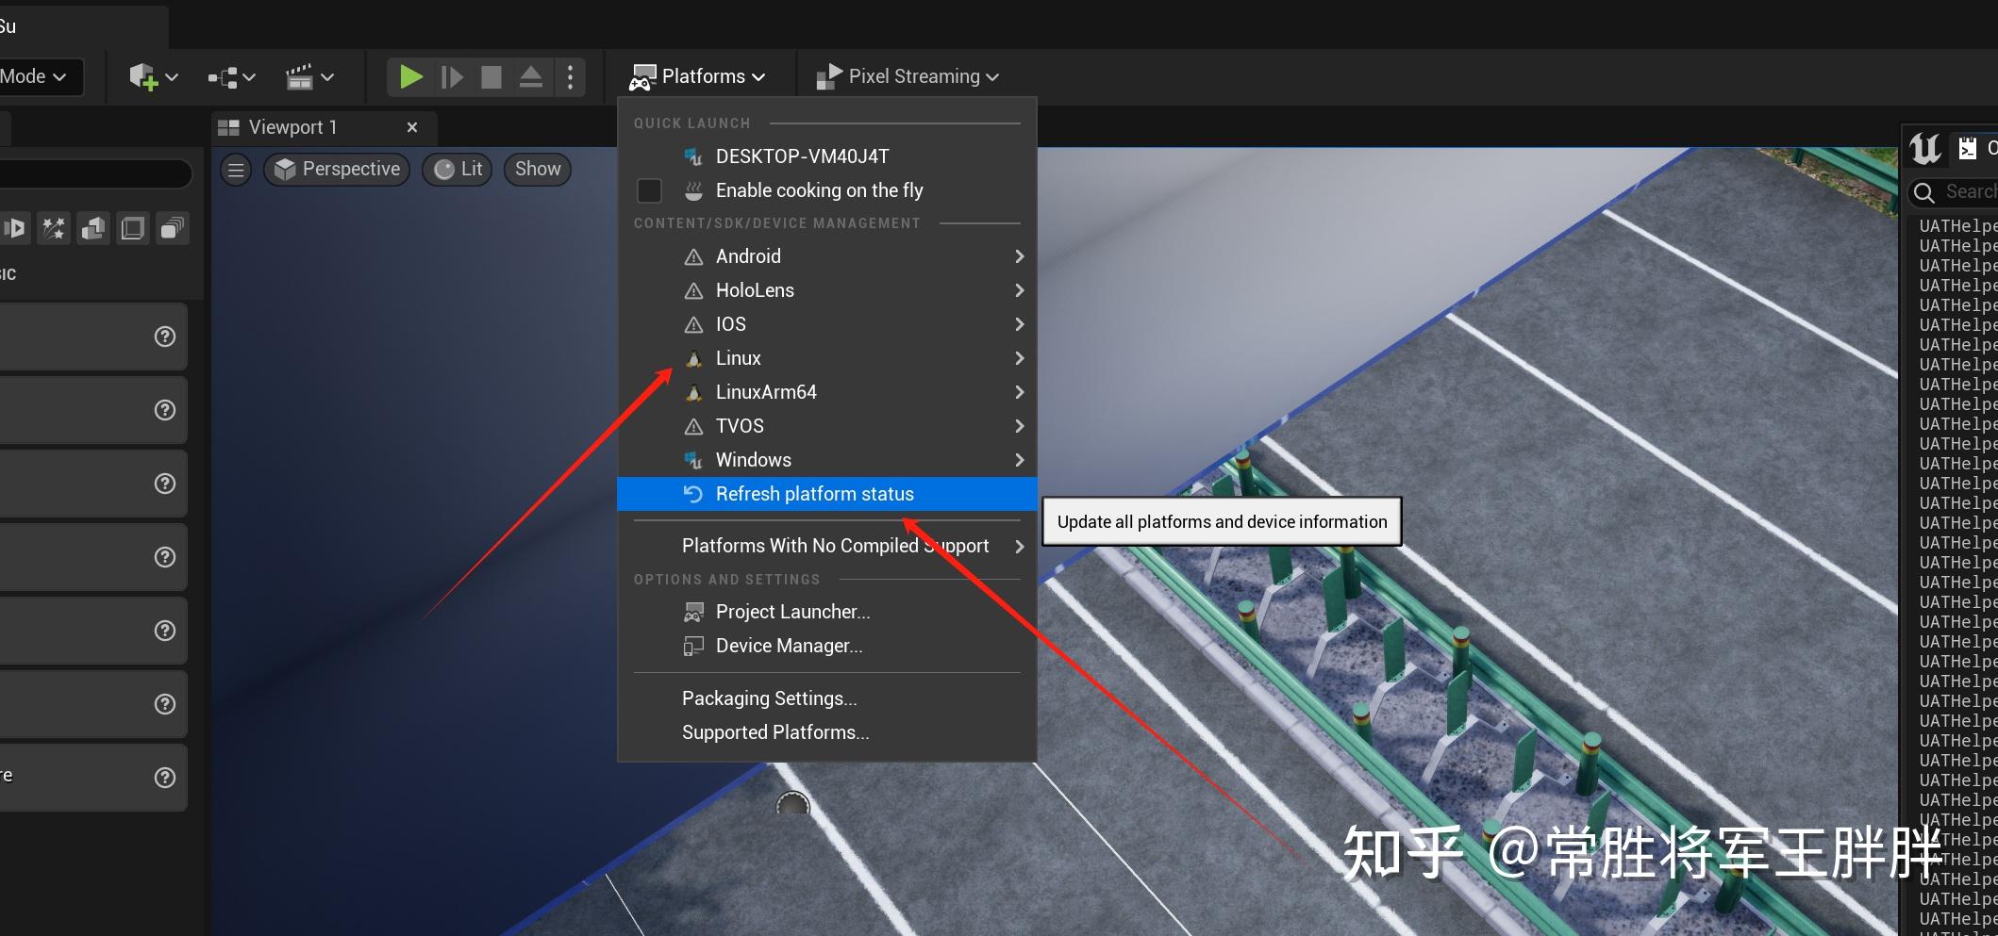Click the Eject icon in toolbar
This screenshot has height=936, width=1998.
coord(530,76)
